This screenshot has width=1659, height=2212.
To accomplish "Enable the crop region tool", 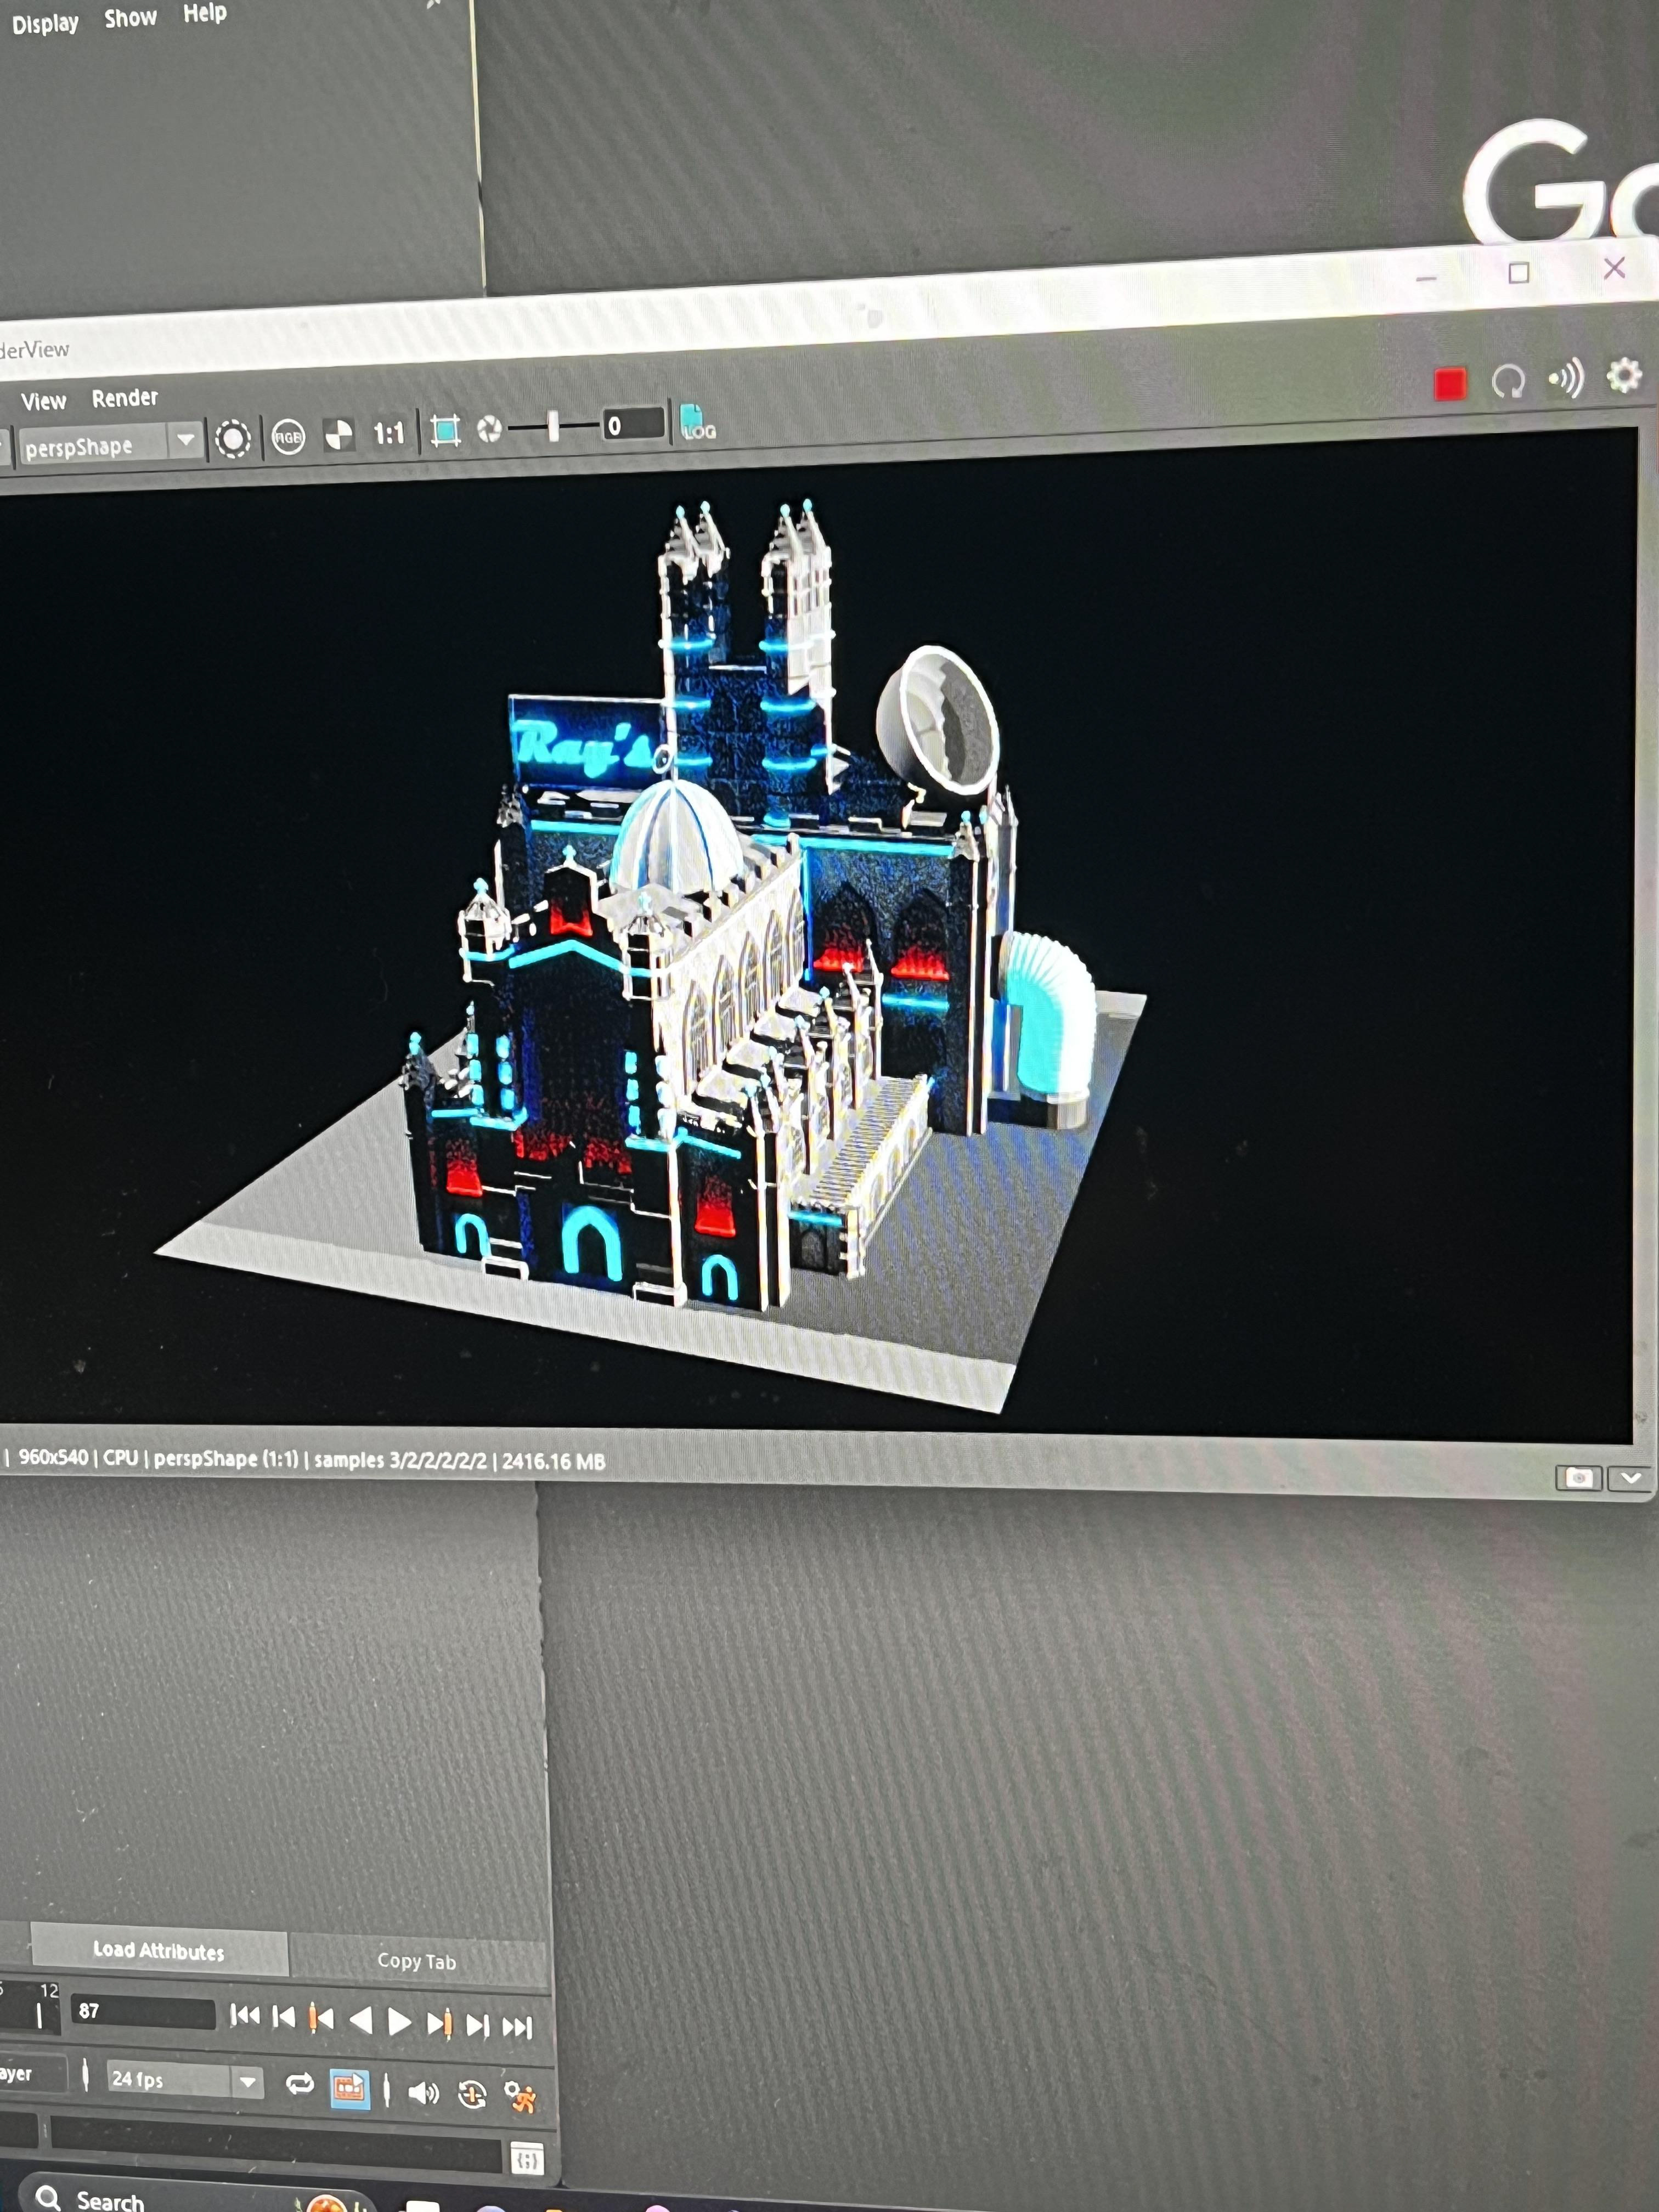I will click(445, 431).
